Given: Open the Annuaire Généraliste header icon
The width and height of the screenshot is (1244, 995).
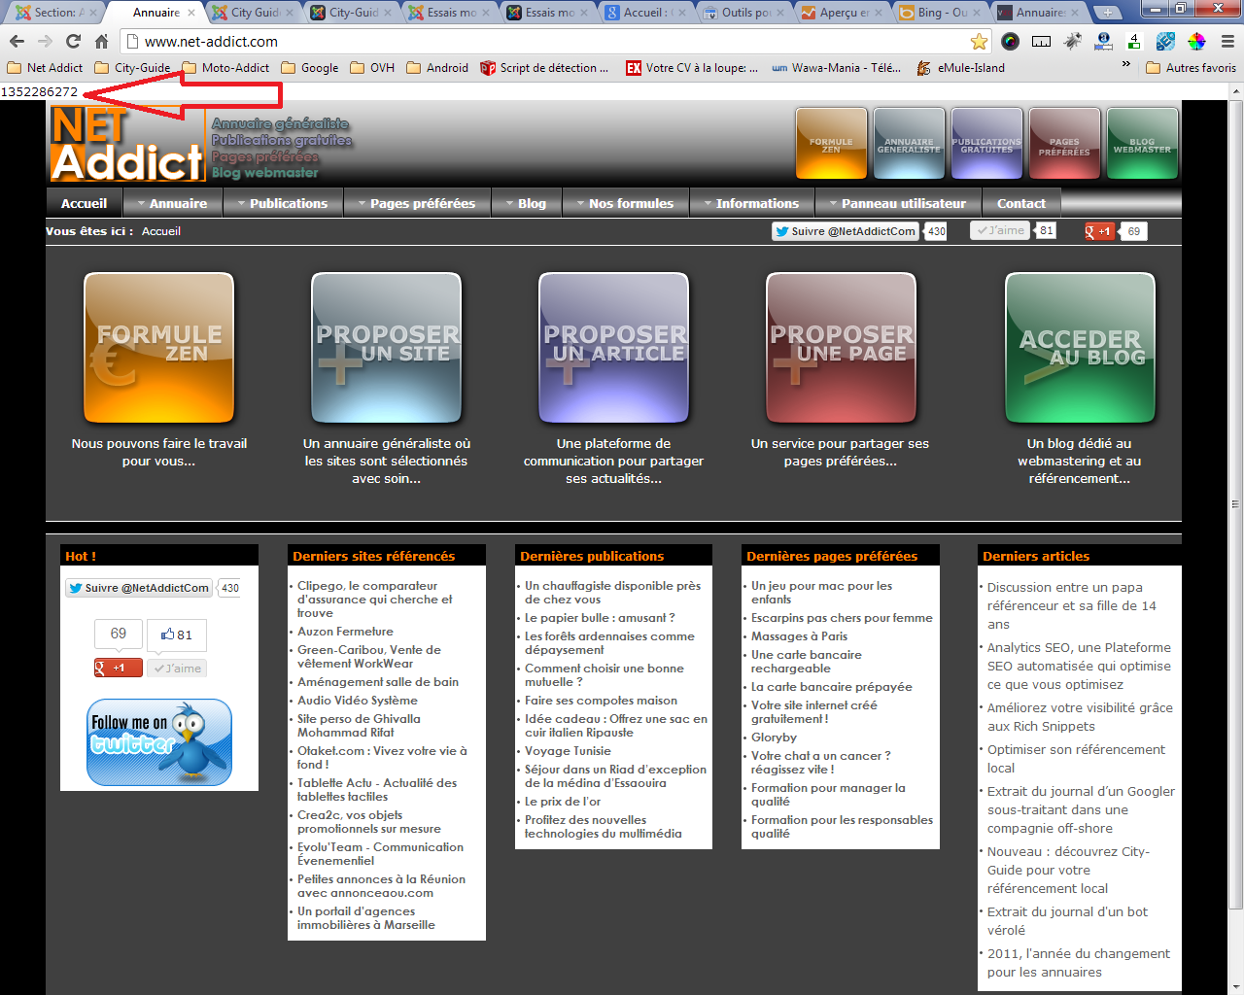Looking at the screenshot, I should [x=909, y=144].
